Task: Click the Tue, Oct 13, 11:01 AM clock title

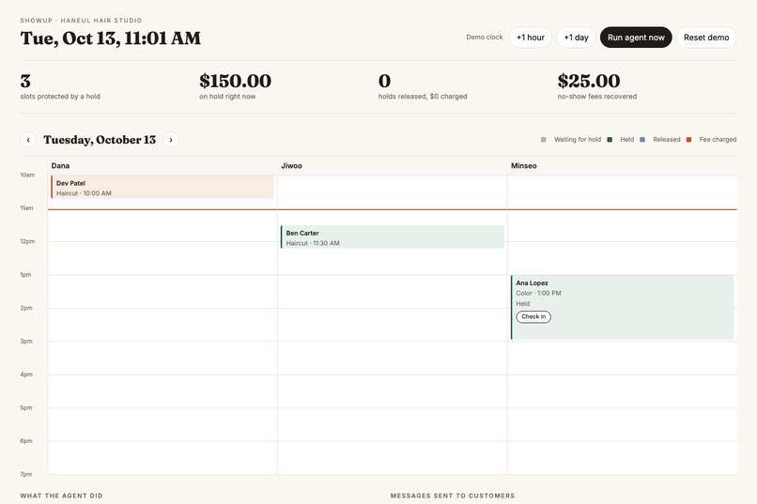Action: pos(111,38)
